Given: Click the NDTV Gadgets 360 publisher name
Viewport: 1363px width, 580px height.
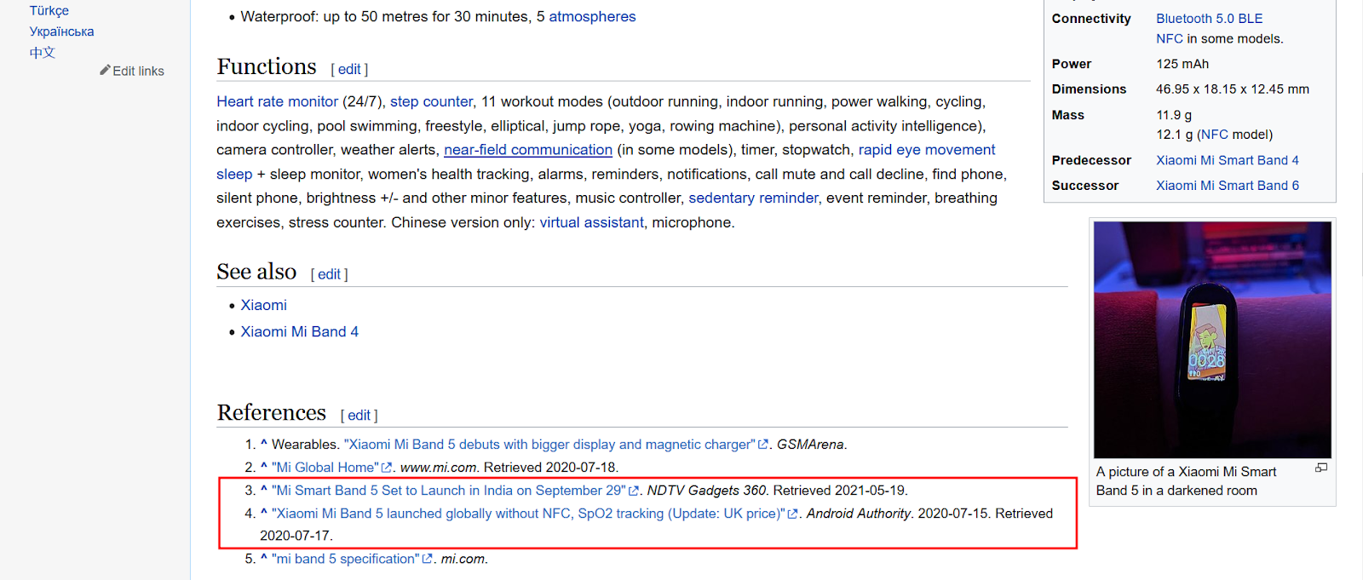Looking at the screenshot, I should 706,491.
